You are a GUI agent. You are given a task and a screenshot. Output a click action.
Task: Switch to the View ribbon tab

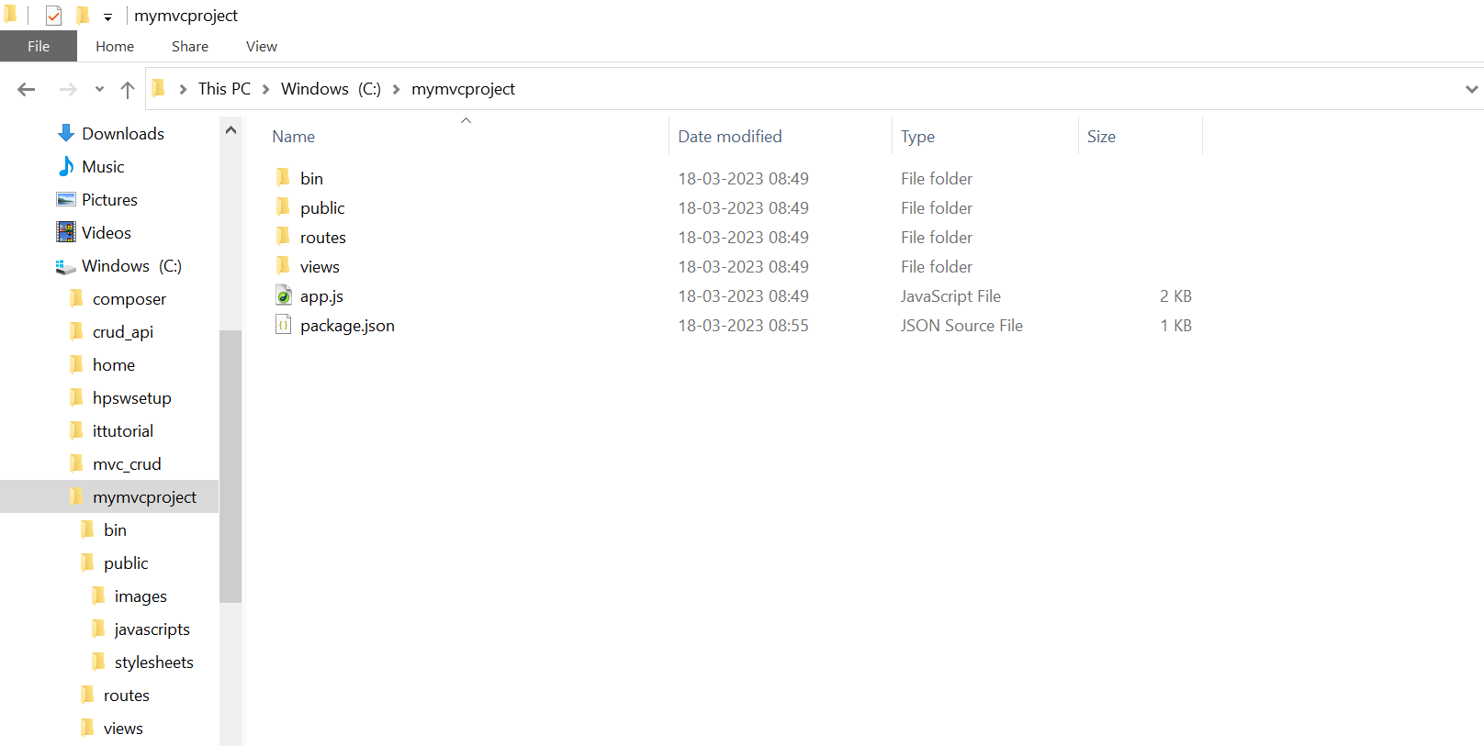pos(262,46)
